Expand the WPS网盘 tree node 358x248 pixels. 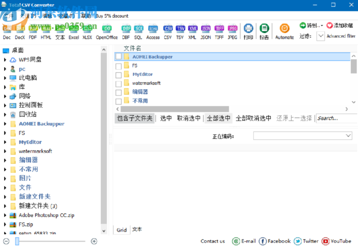(x=5, y=60)
